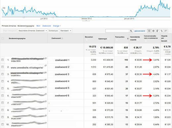Check the box for row 10
This screenshot has width=172, height=128.
3,124
